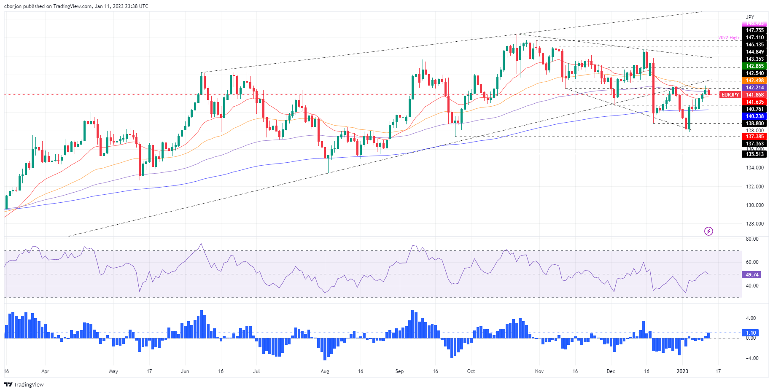The height and width of the screenshot is (392, 773).
Task: Click the red 141.635 price label
Action: click(x=754, y=102)
